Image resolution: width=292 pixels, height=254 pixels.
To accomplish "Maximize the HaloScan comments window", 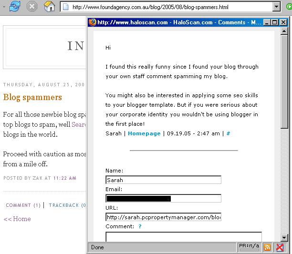I will click(x=275, y=22).
